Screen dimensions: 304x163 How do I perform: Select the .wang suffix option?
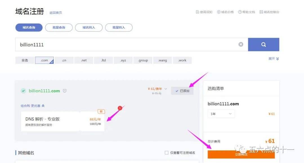point(162,60)
